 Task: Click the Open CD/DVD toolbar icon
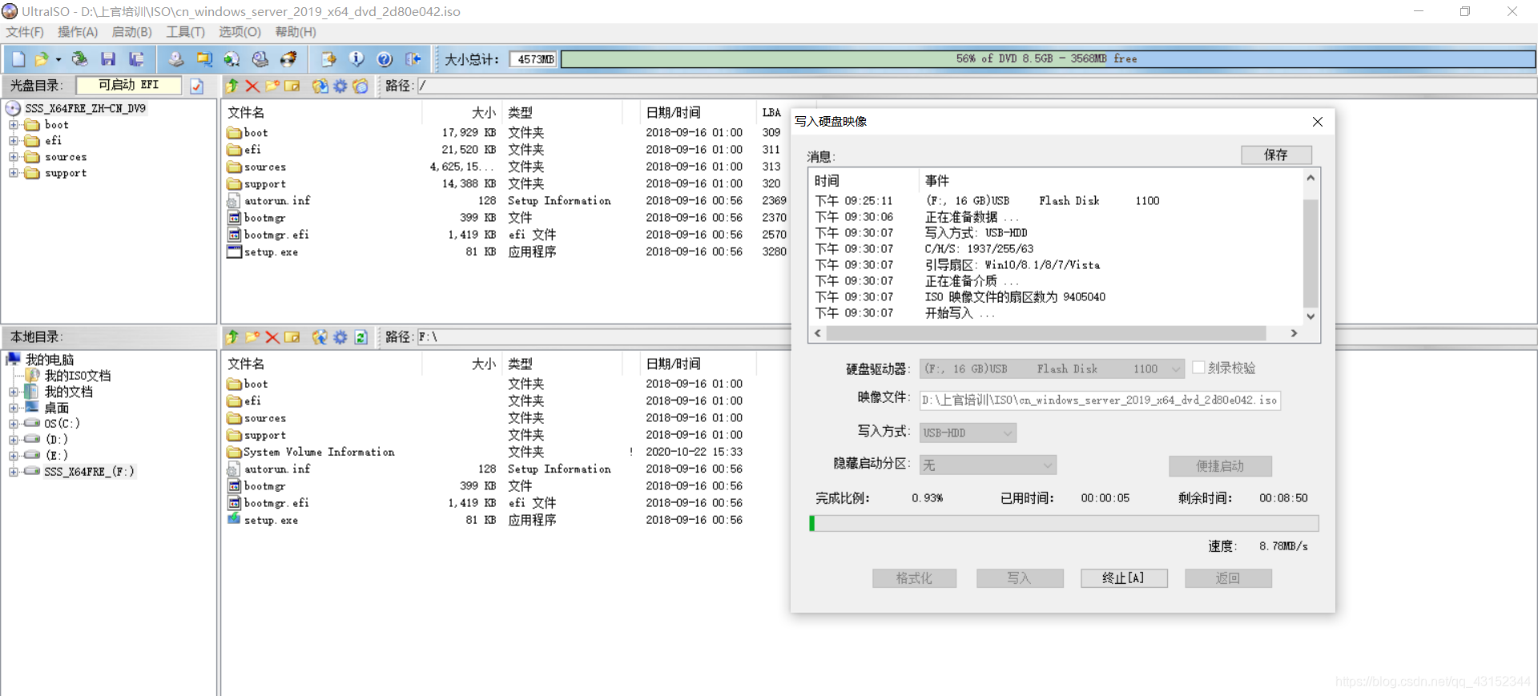(x=79, y=58)
